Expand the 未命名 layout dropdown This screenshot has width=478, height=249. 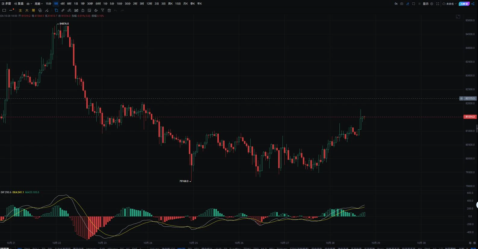(449, 4)
